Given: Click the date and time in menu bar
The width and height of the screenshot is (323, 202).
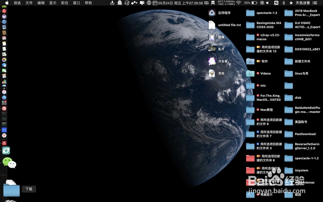Looking at the screenshot, I should [181, 3].
